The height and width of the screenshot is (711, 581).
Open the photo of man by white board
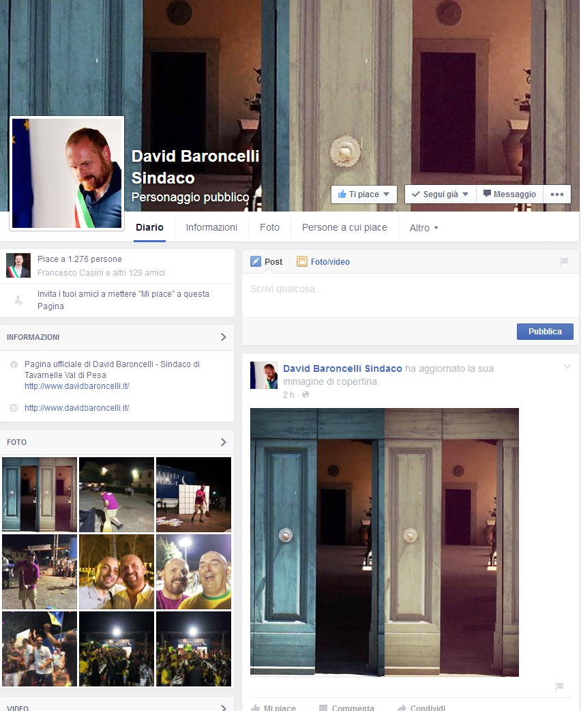pyautogui.click(x=194, y=494)
